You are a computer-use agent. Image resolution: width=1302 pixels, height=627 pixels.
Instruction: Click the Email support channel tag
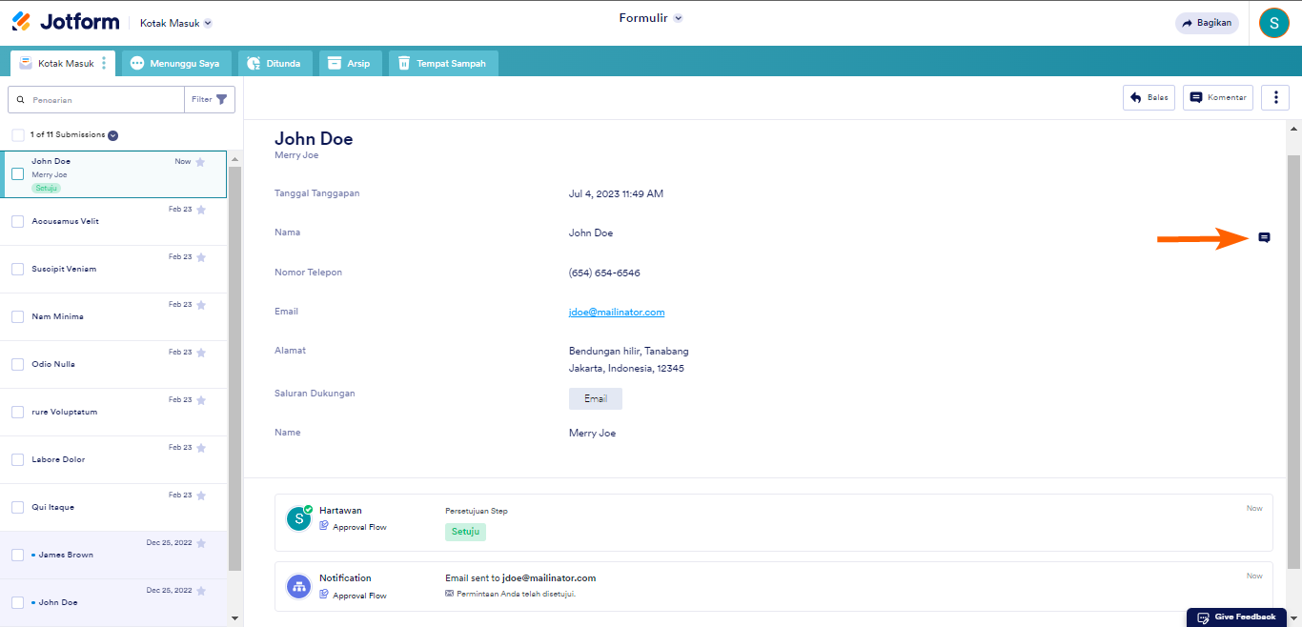tap(596, 398)
